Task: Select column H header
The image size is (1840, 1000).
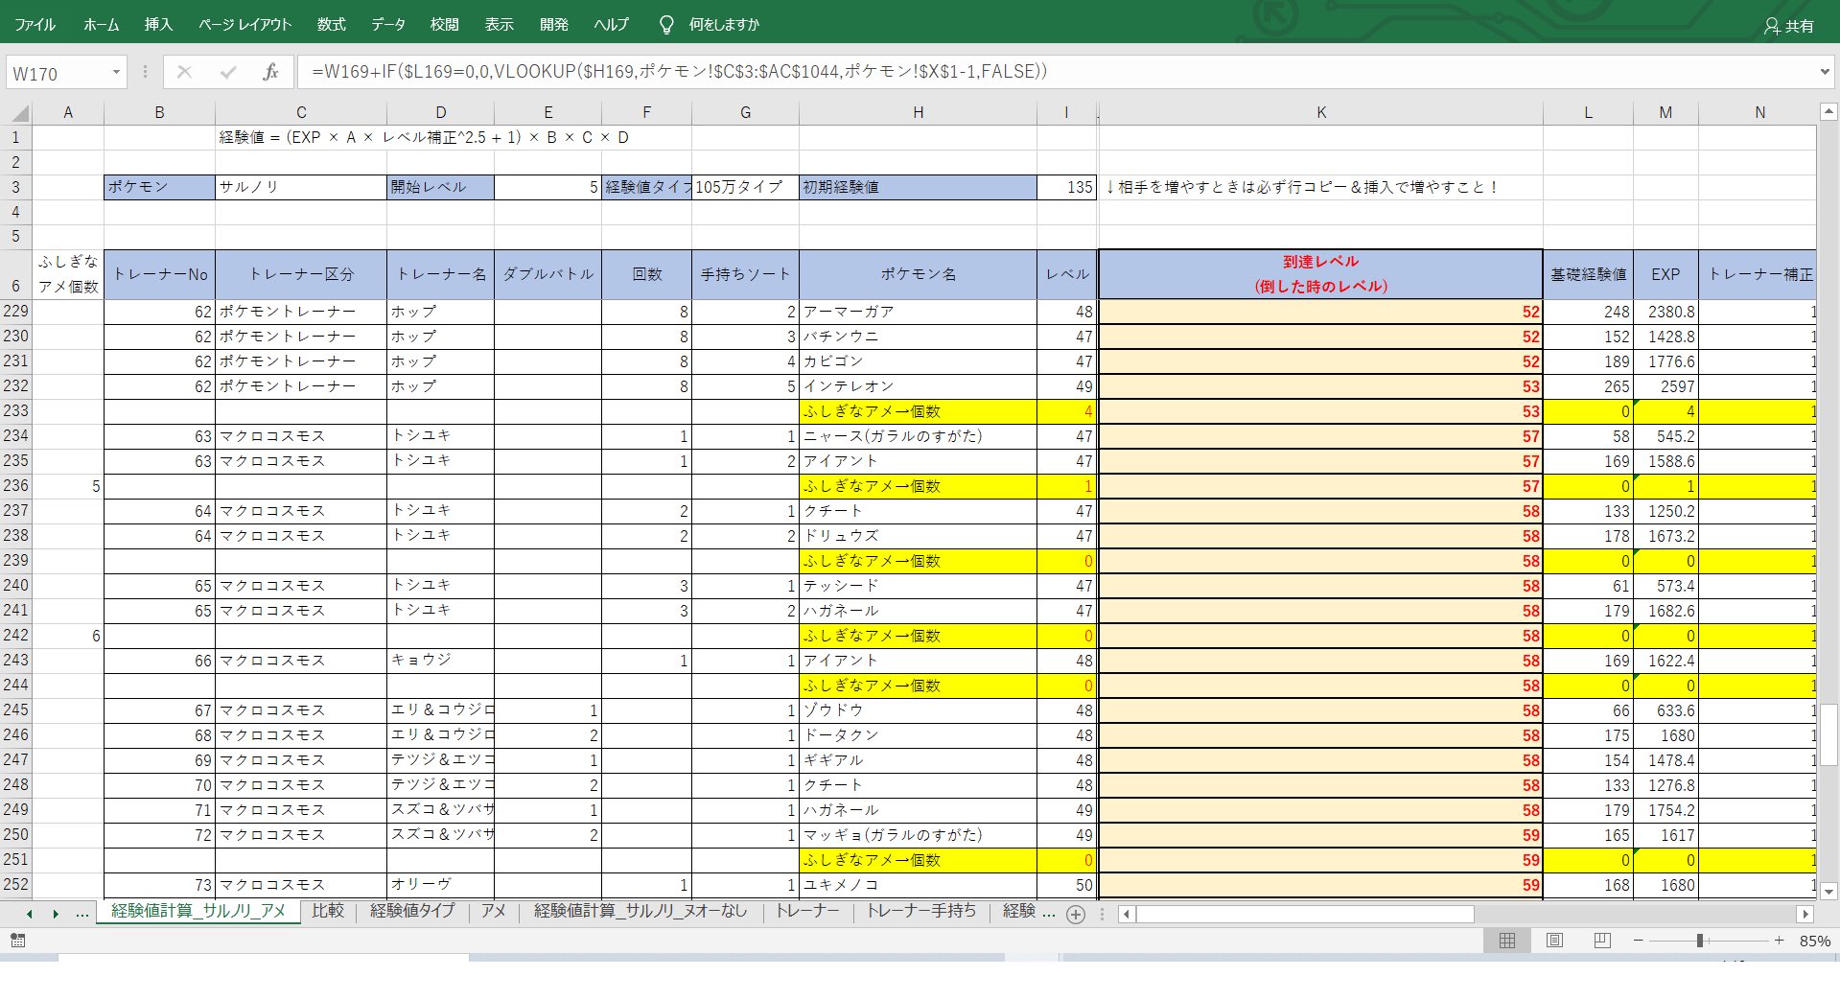Action: [x=918, y=113]
